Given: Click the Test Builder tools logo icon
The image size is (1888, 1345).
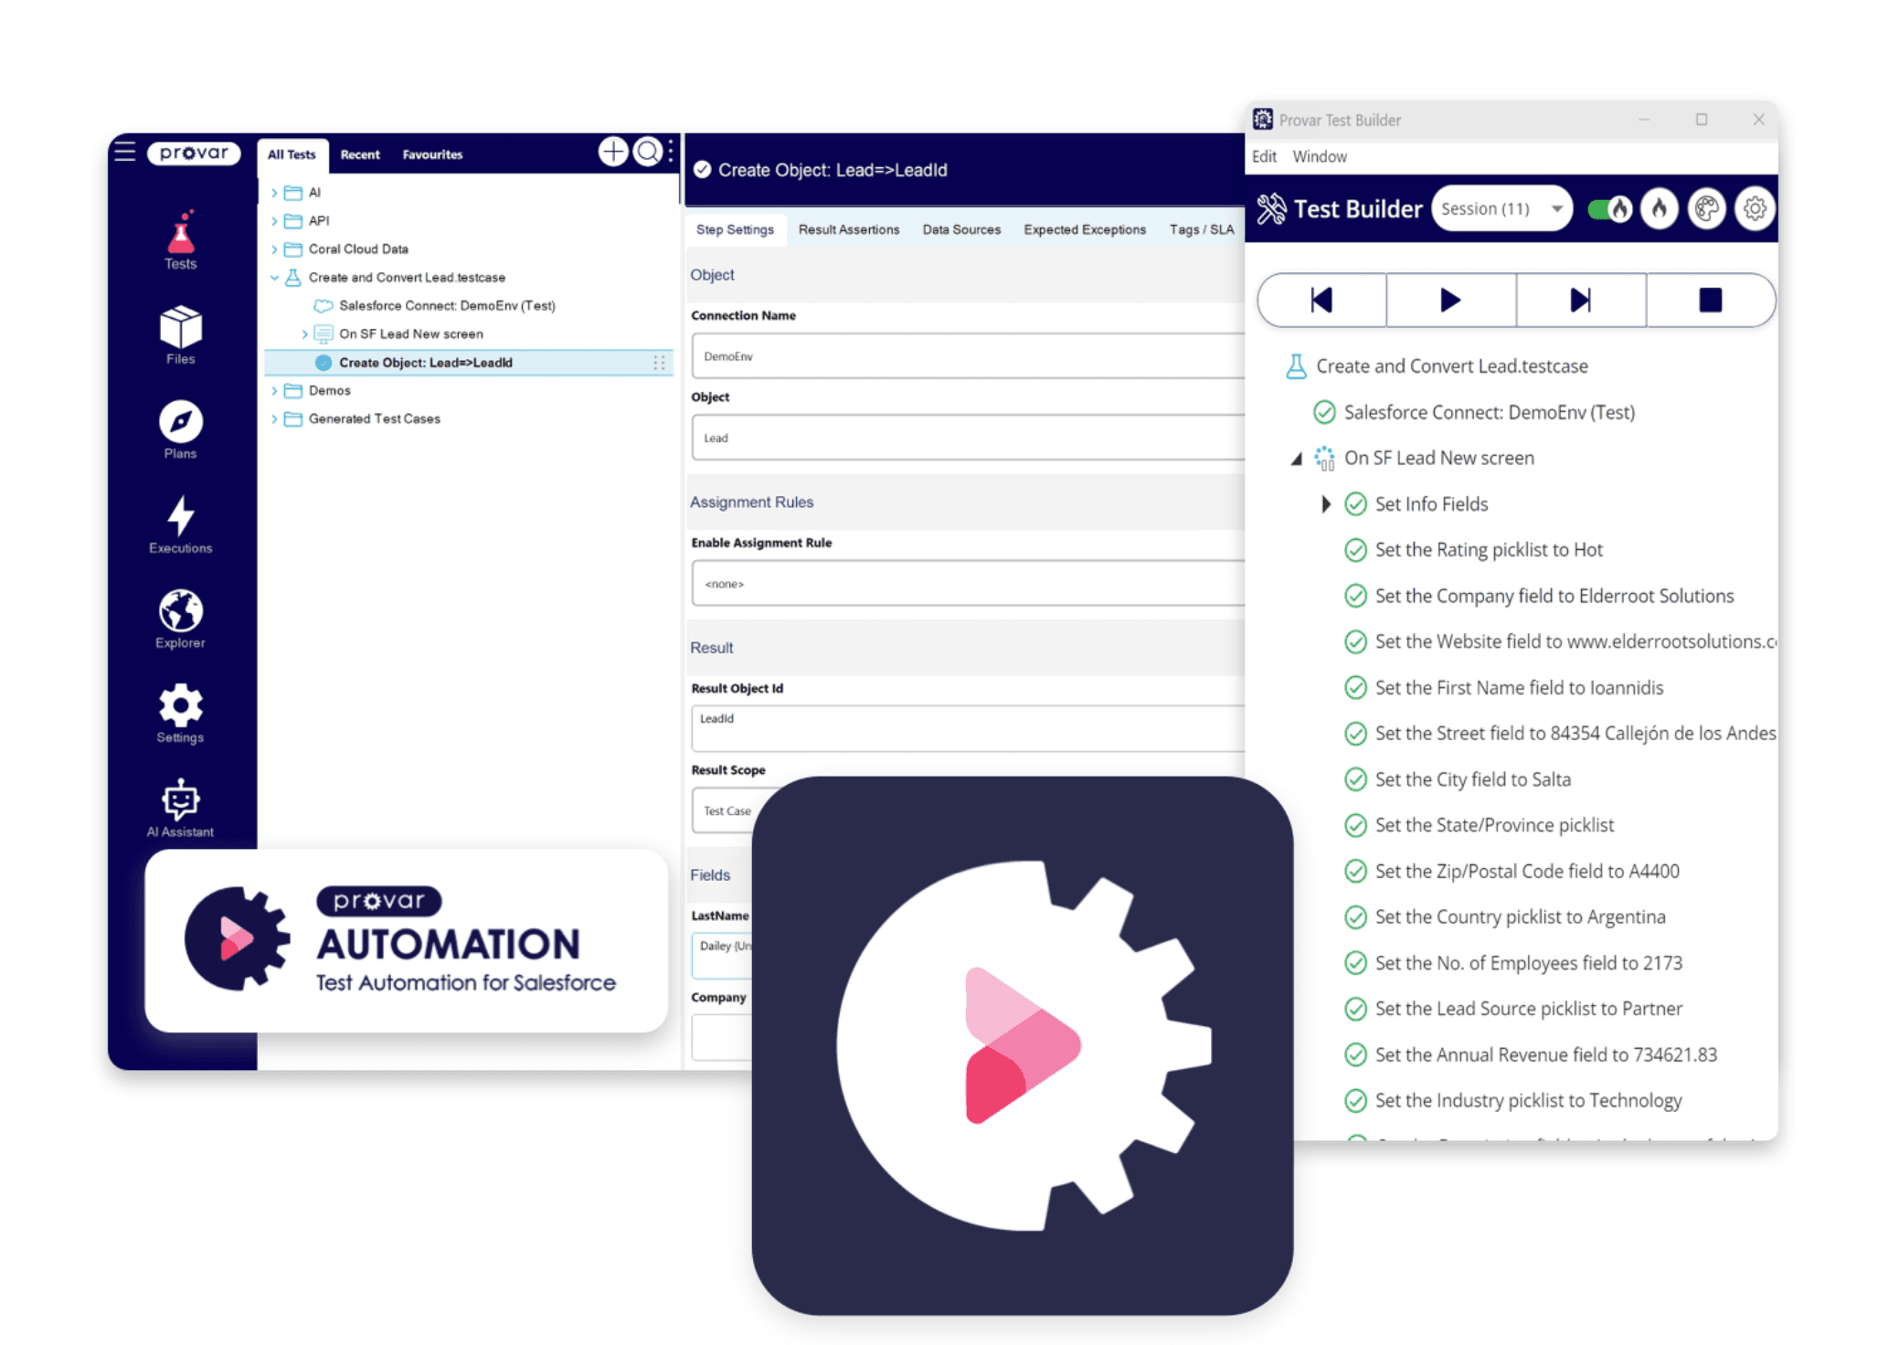Looking at the screenshot, I should click(x=1271, y=209).
